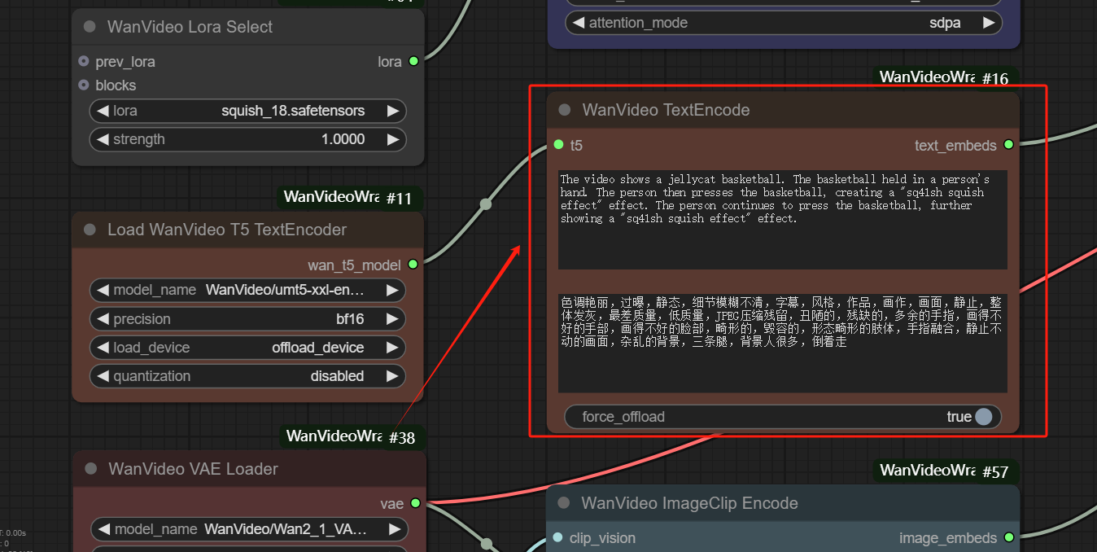Click the prev_lora input port
Screen dimensions: 1097x552
click(x=84, y=61)
